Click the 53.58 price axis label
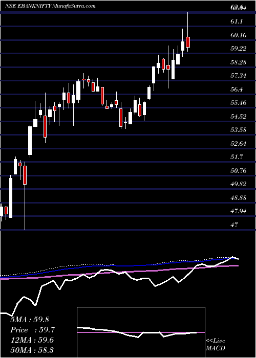256x358 pixels. [238, 130]
